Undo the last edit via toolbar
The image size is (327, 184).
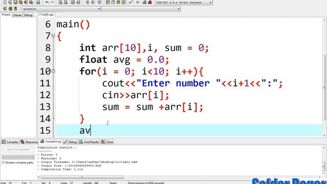click(x=47, y=2)
